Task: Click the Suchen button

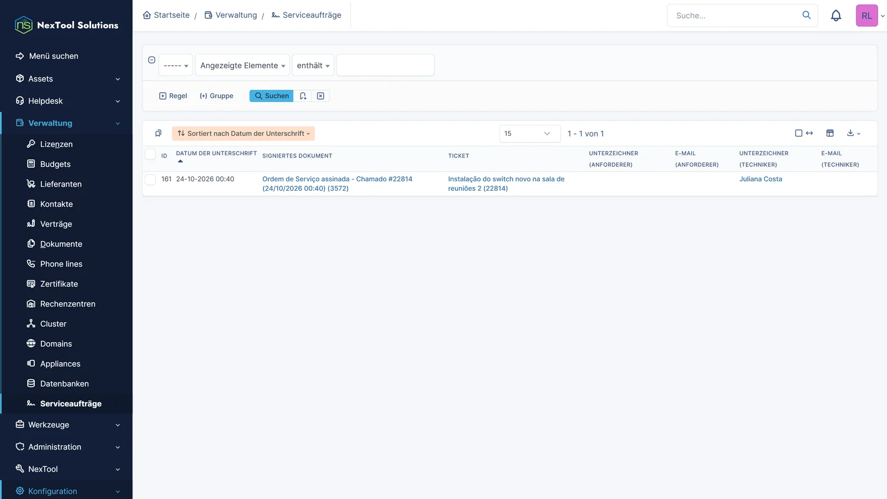Action: click(271, 96)
